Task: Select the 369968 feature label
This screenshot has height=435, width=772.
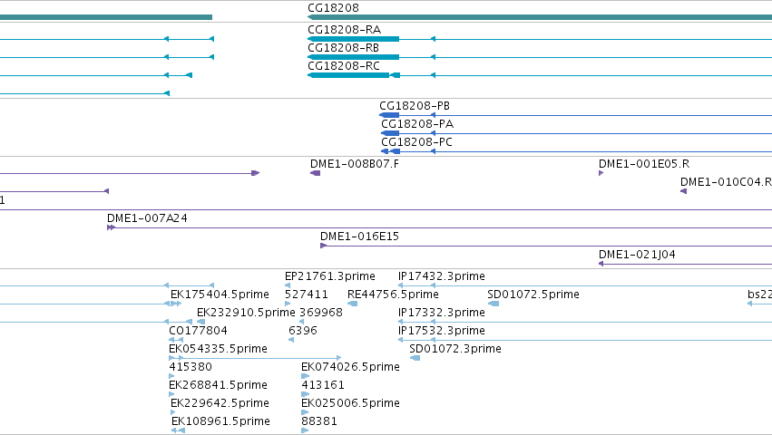Action: click(321, 313)
